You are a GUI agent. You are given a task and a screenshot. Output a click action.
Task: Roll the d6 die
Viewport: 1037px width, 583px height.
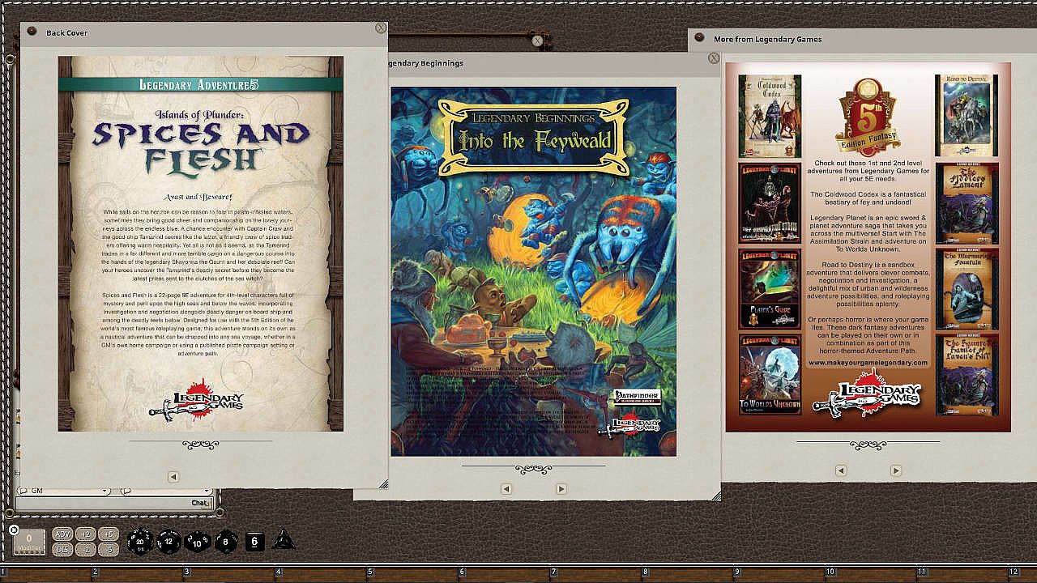coord(254,542)
